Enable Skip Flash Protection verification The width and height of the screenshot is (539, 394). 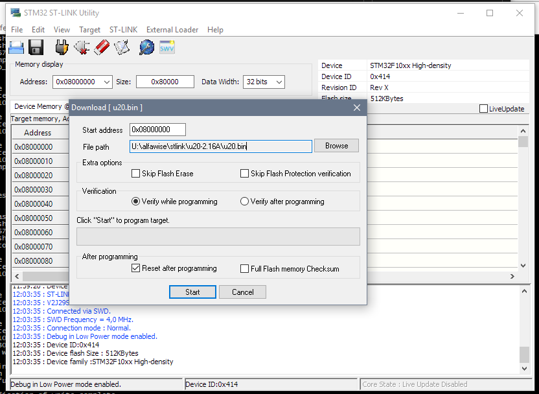coord(244,173)
